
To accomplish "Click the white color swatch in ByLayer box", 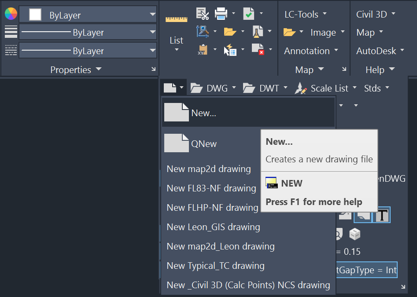I will tap(35, 15).
